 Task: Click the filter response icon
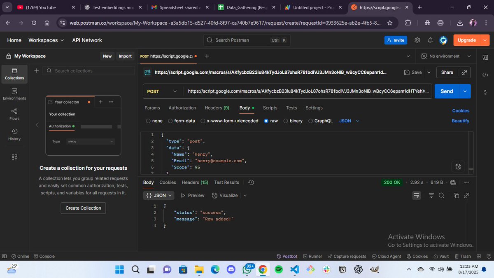click(x=431, y=195)
